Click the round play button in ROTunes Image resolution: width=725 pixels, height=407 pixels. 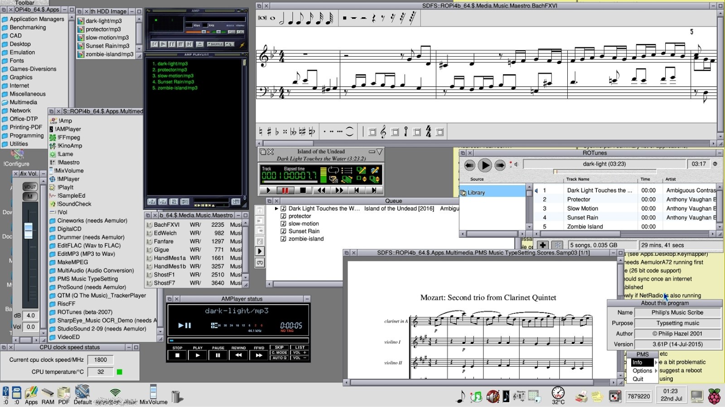(484, 165)
